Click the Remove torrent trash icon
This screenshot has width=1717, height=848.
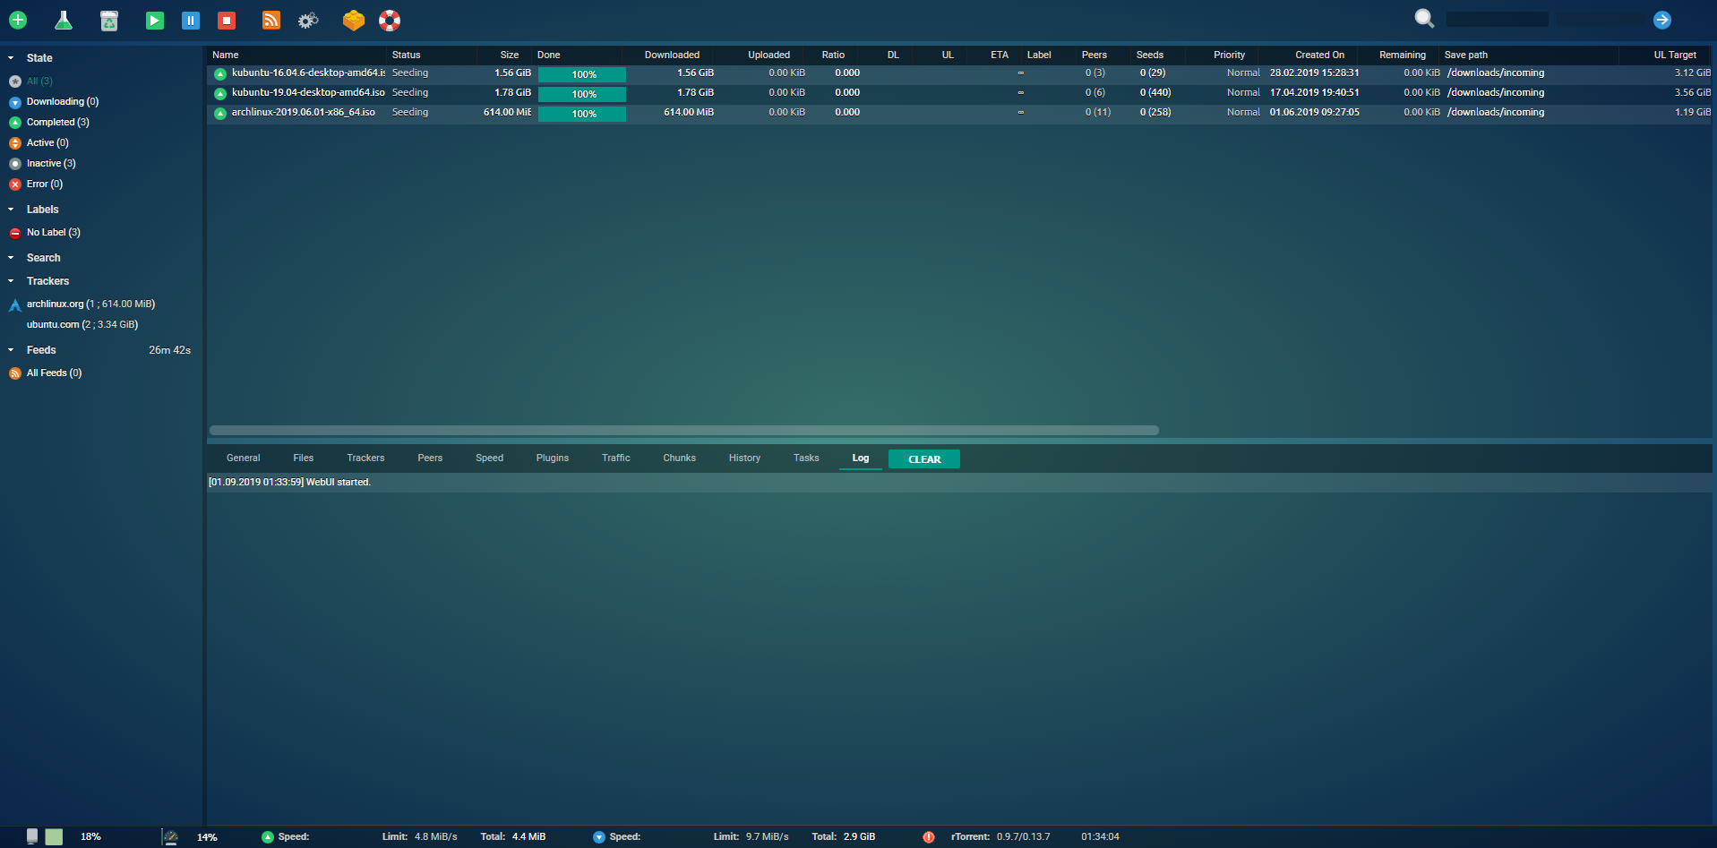click(109, 21)
